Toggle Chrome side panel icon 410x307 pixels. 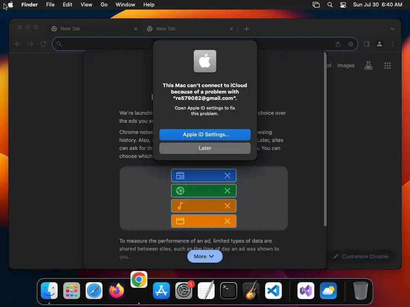[367, 44]
